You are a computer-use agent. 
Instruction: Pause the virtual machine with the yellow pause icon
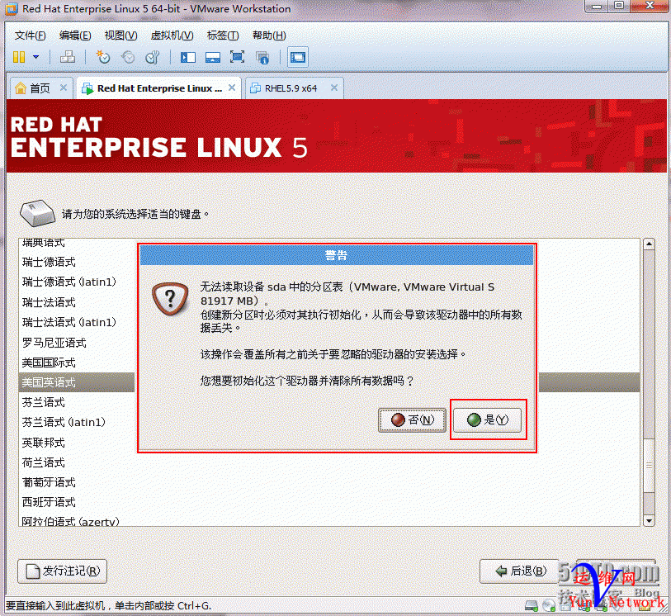point(19,57)
